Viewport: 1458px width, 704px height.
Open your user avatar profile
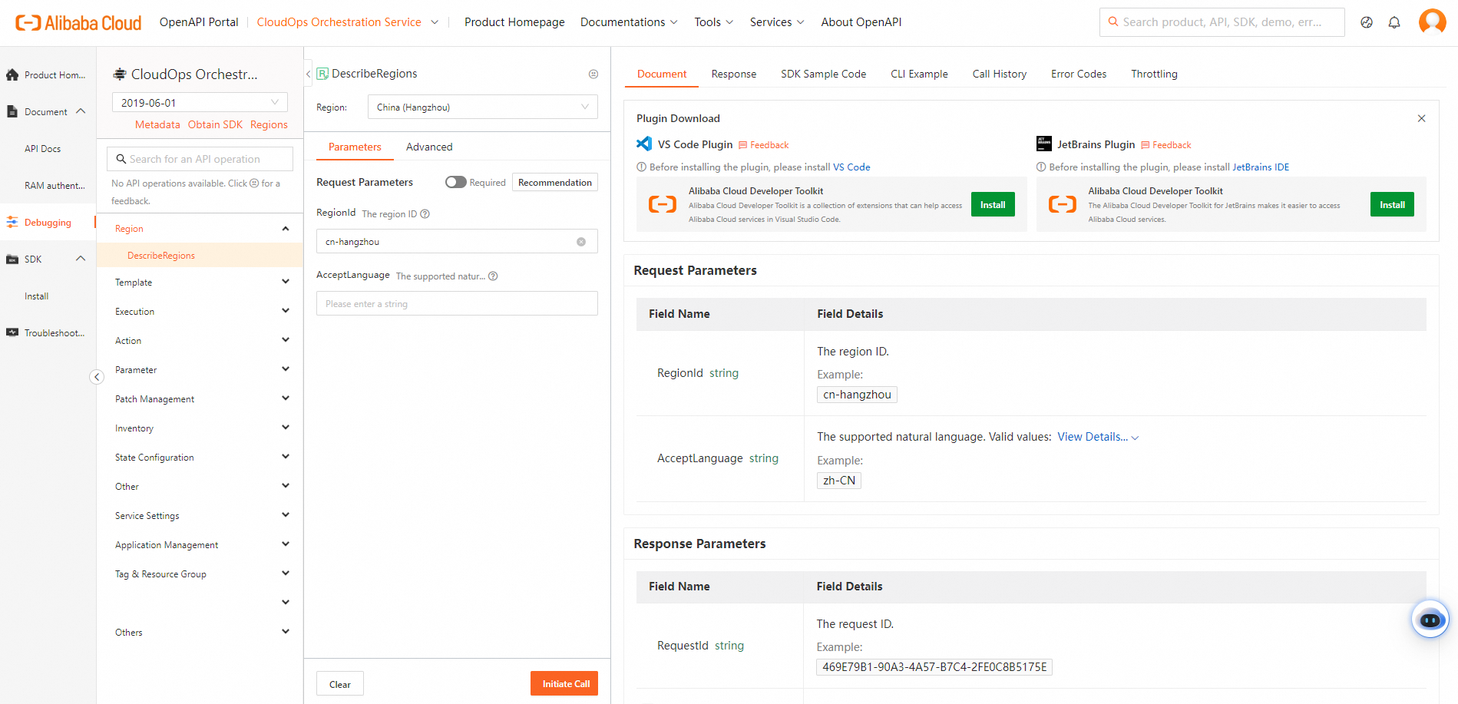pos(1431,21)
